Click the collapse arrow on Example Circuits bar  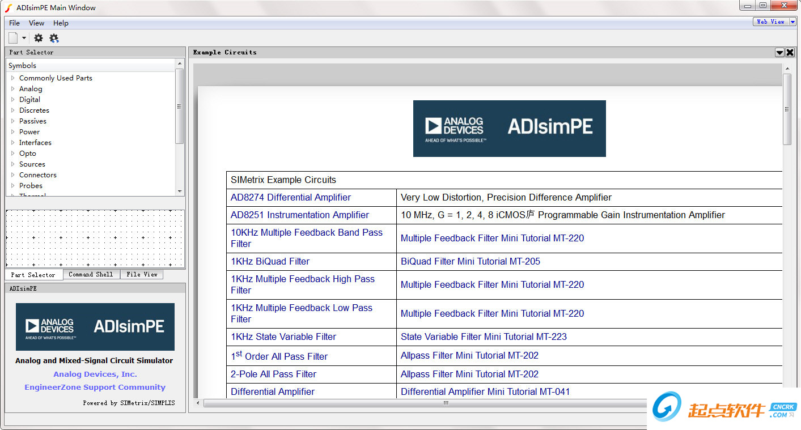(780, 52)
